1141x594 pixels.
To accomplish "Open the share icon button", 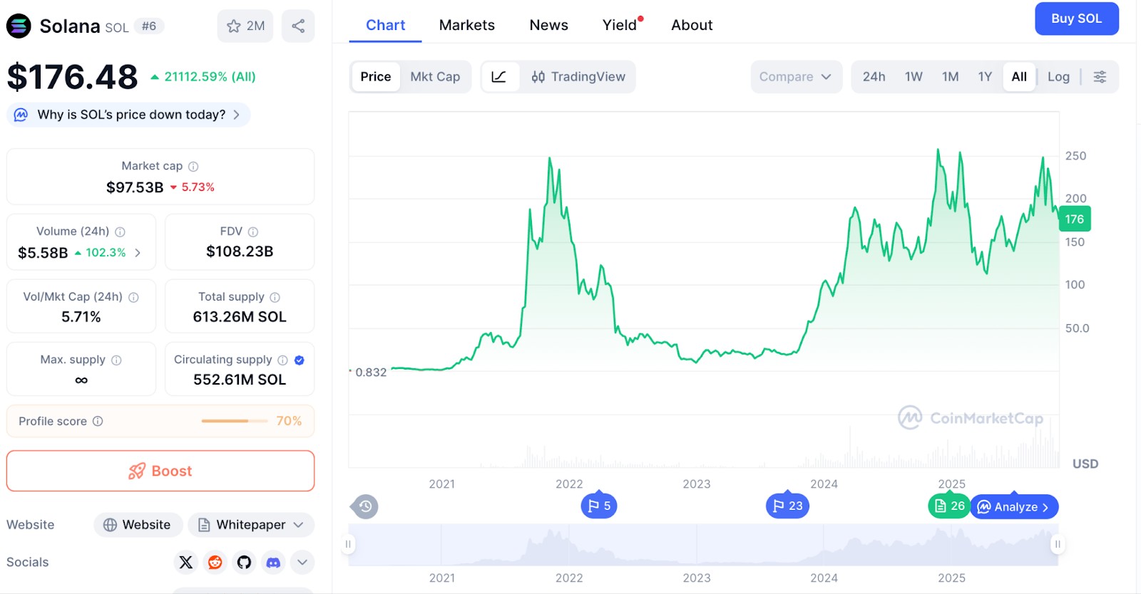I will [298, 26].
